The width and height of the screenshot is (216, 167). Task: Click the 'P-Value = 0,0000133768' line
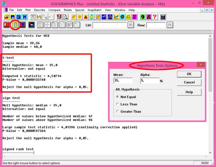[24, 80]
